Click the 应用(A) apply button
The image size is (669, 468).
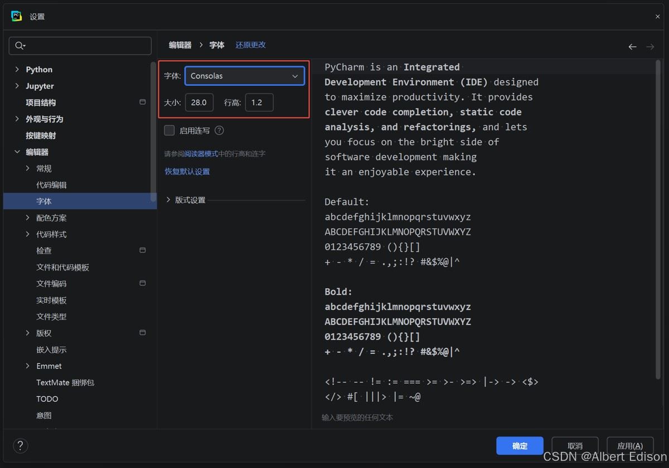pyautogui.click(x=630, y=446)
